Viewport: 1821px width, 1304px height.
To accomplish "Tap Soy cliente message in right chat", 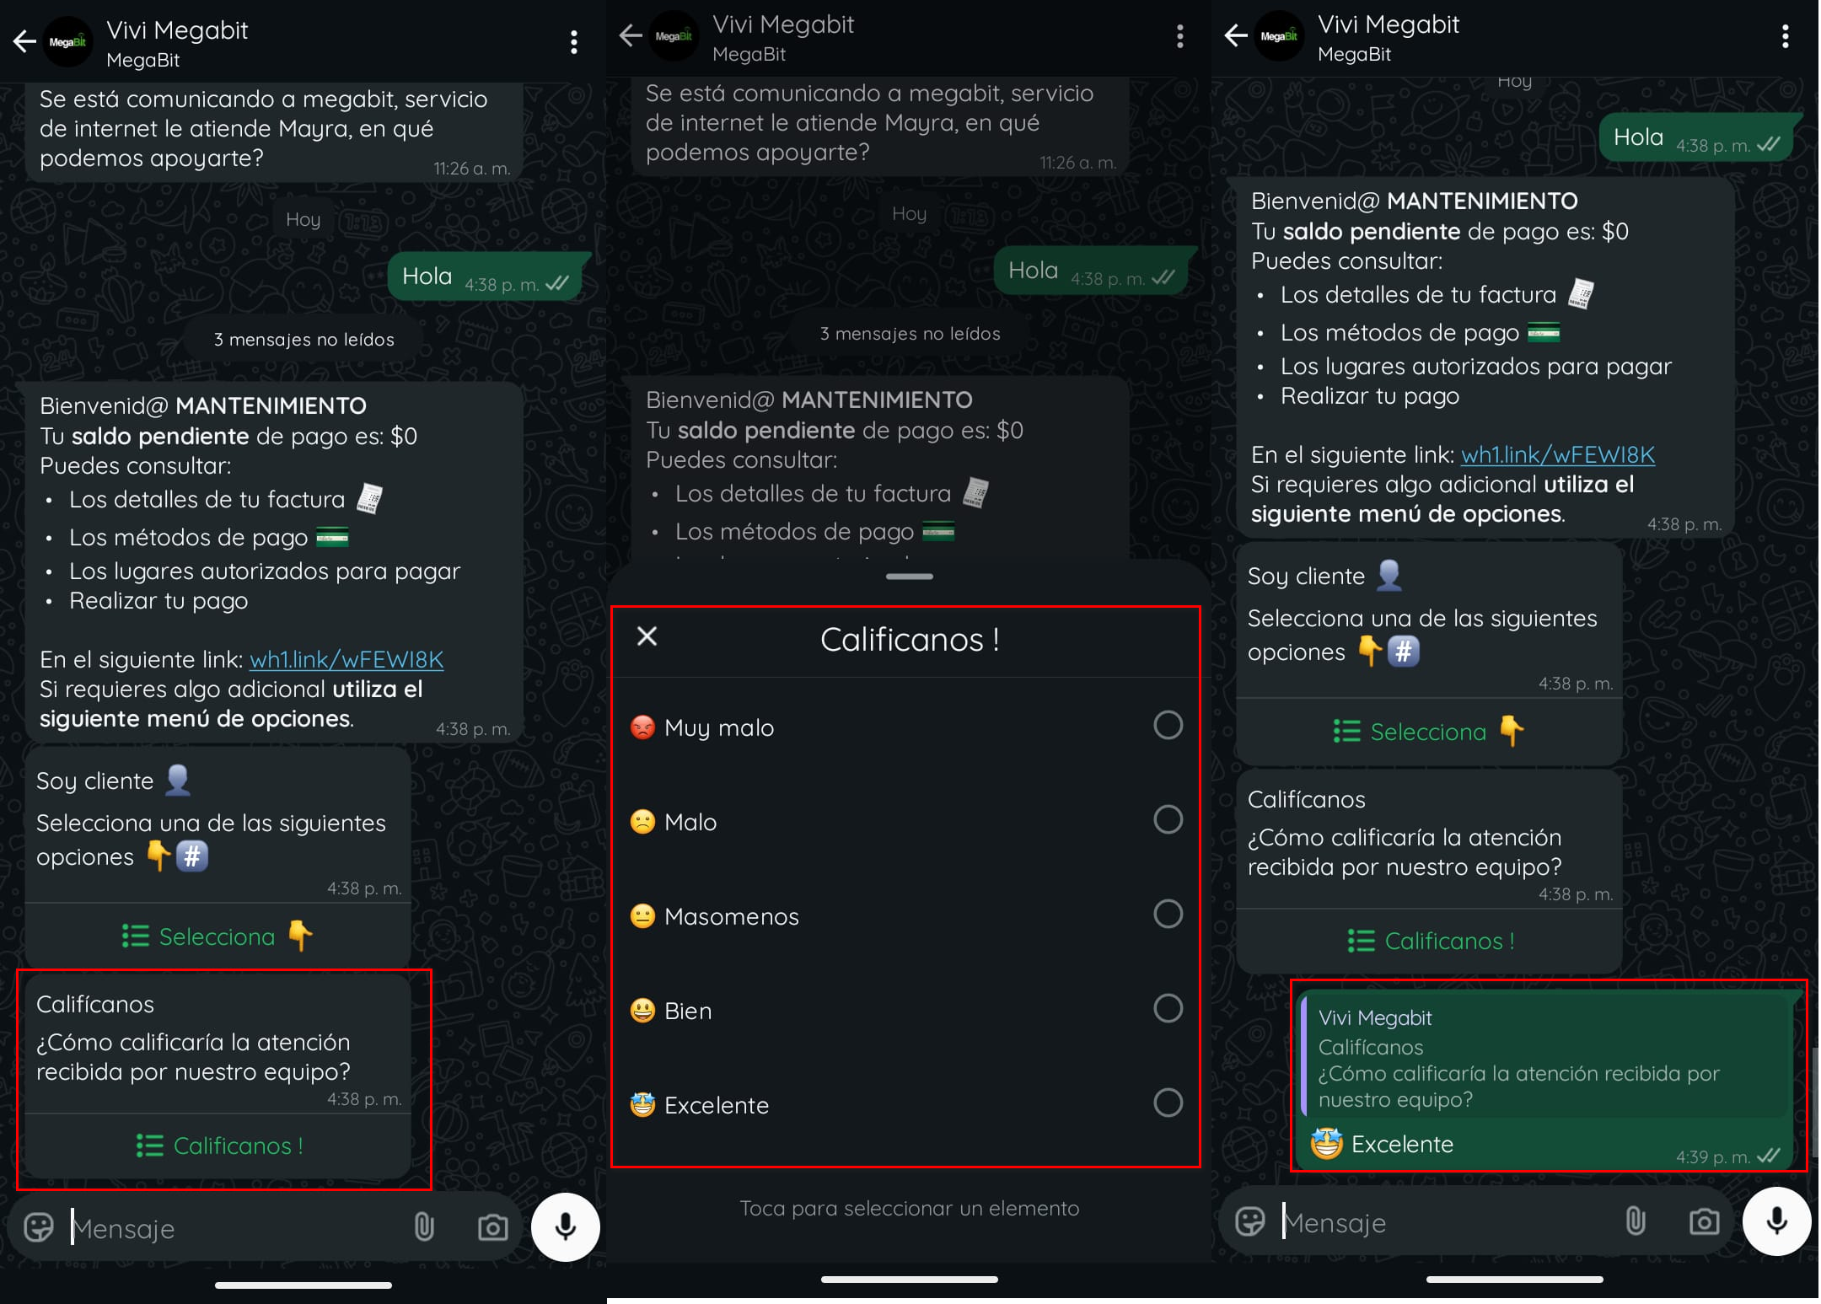I will (x=1429, y=621).
